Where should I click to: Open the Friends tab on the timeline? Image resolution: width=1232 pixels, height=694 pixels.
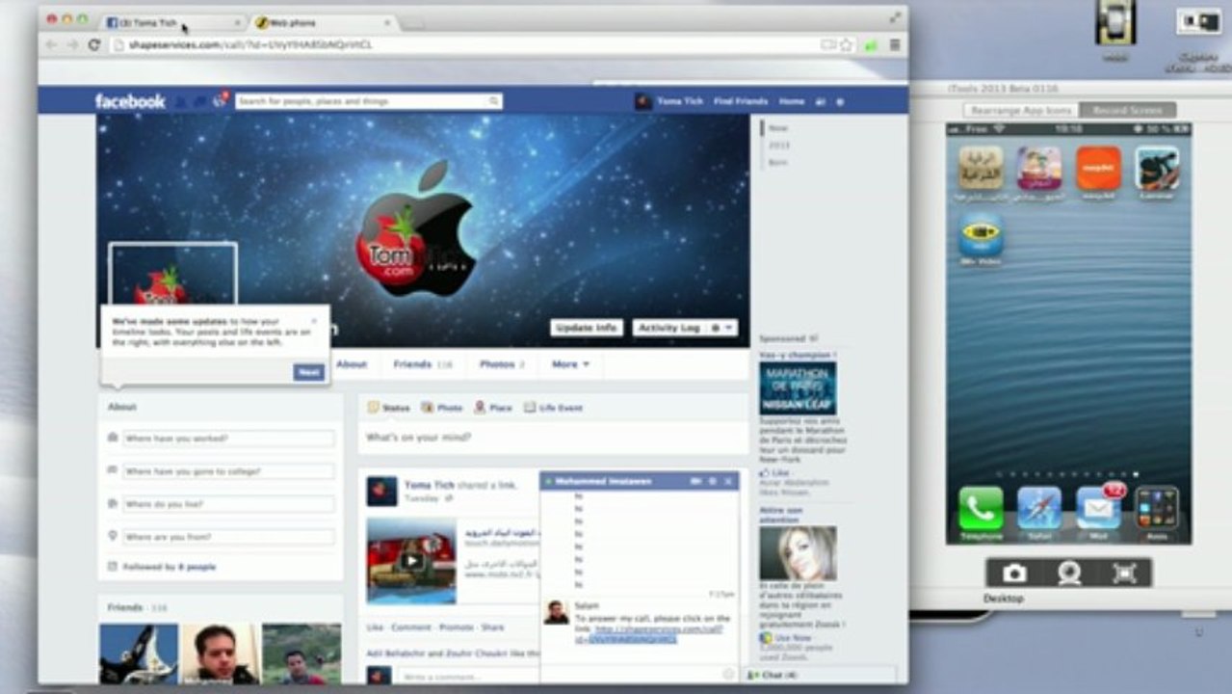tap(422, 364)
